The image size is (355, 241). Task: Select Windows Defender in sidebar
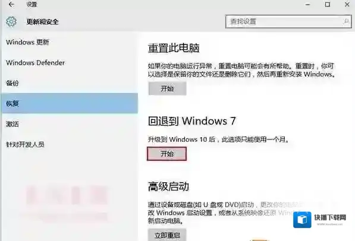tap(35, 62)
